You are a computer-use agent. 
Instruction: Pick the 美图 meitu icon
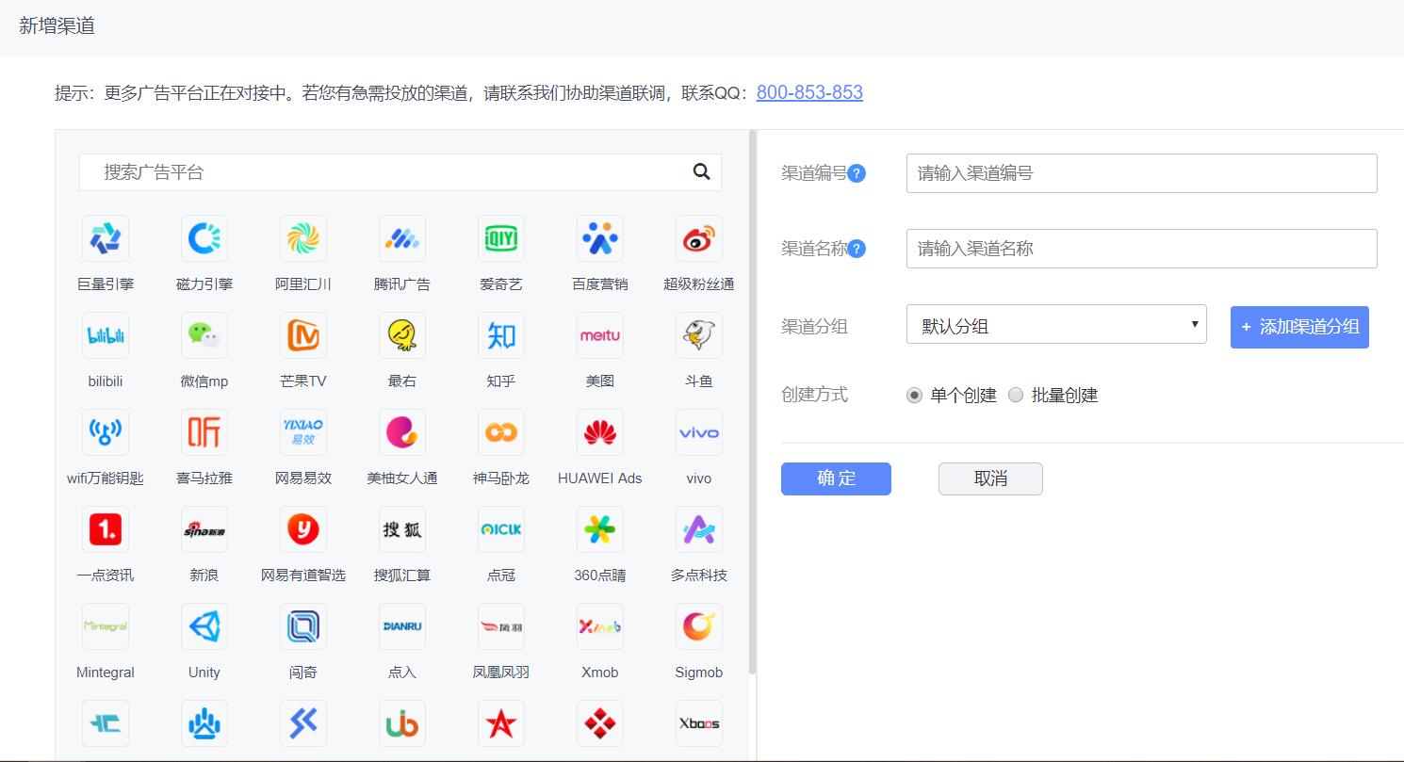click(600, 335)
